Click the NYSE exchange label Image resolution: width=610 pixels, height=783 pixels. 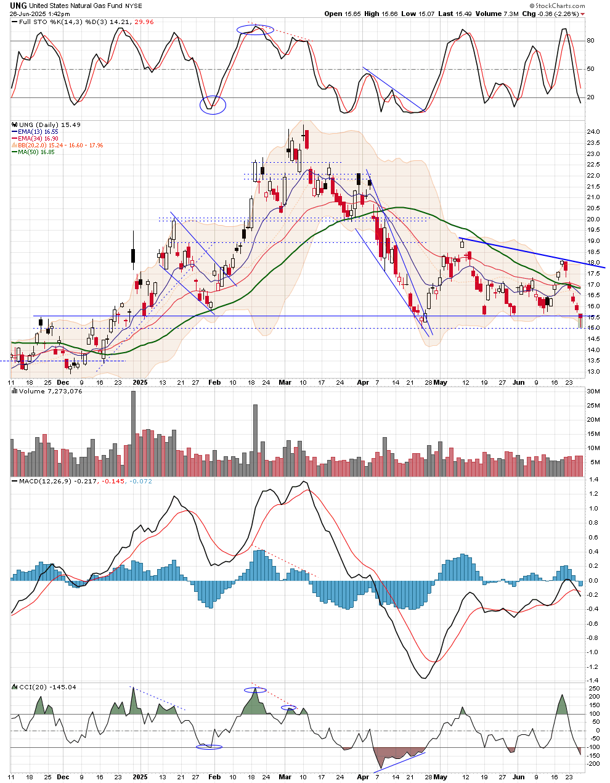coord(134,6)
